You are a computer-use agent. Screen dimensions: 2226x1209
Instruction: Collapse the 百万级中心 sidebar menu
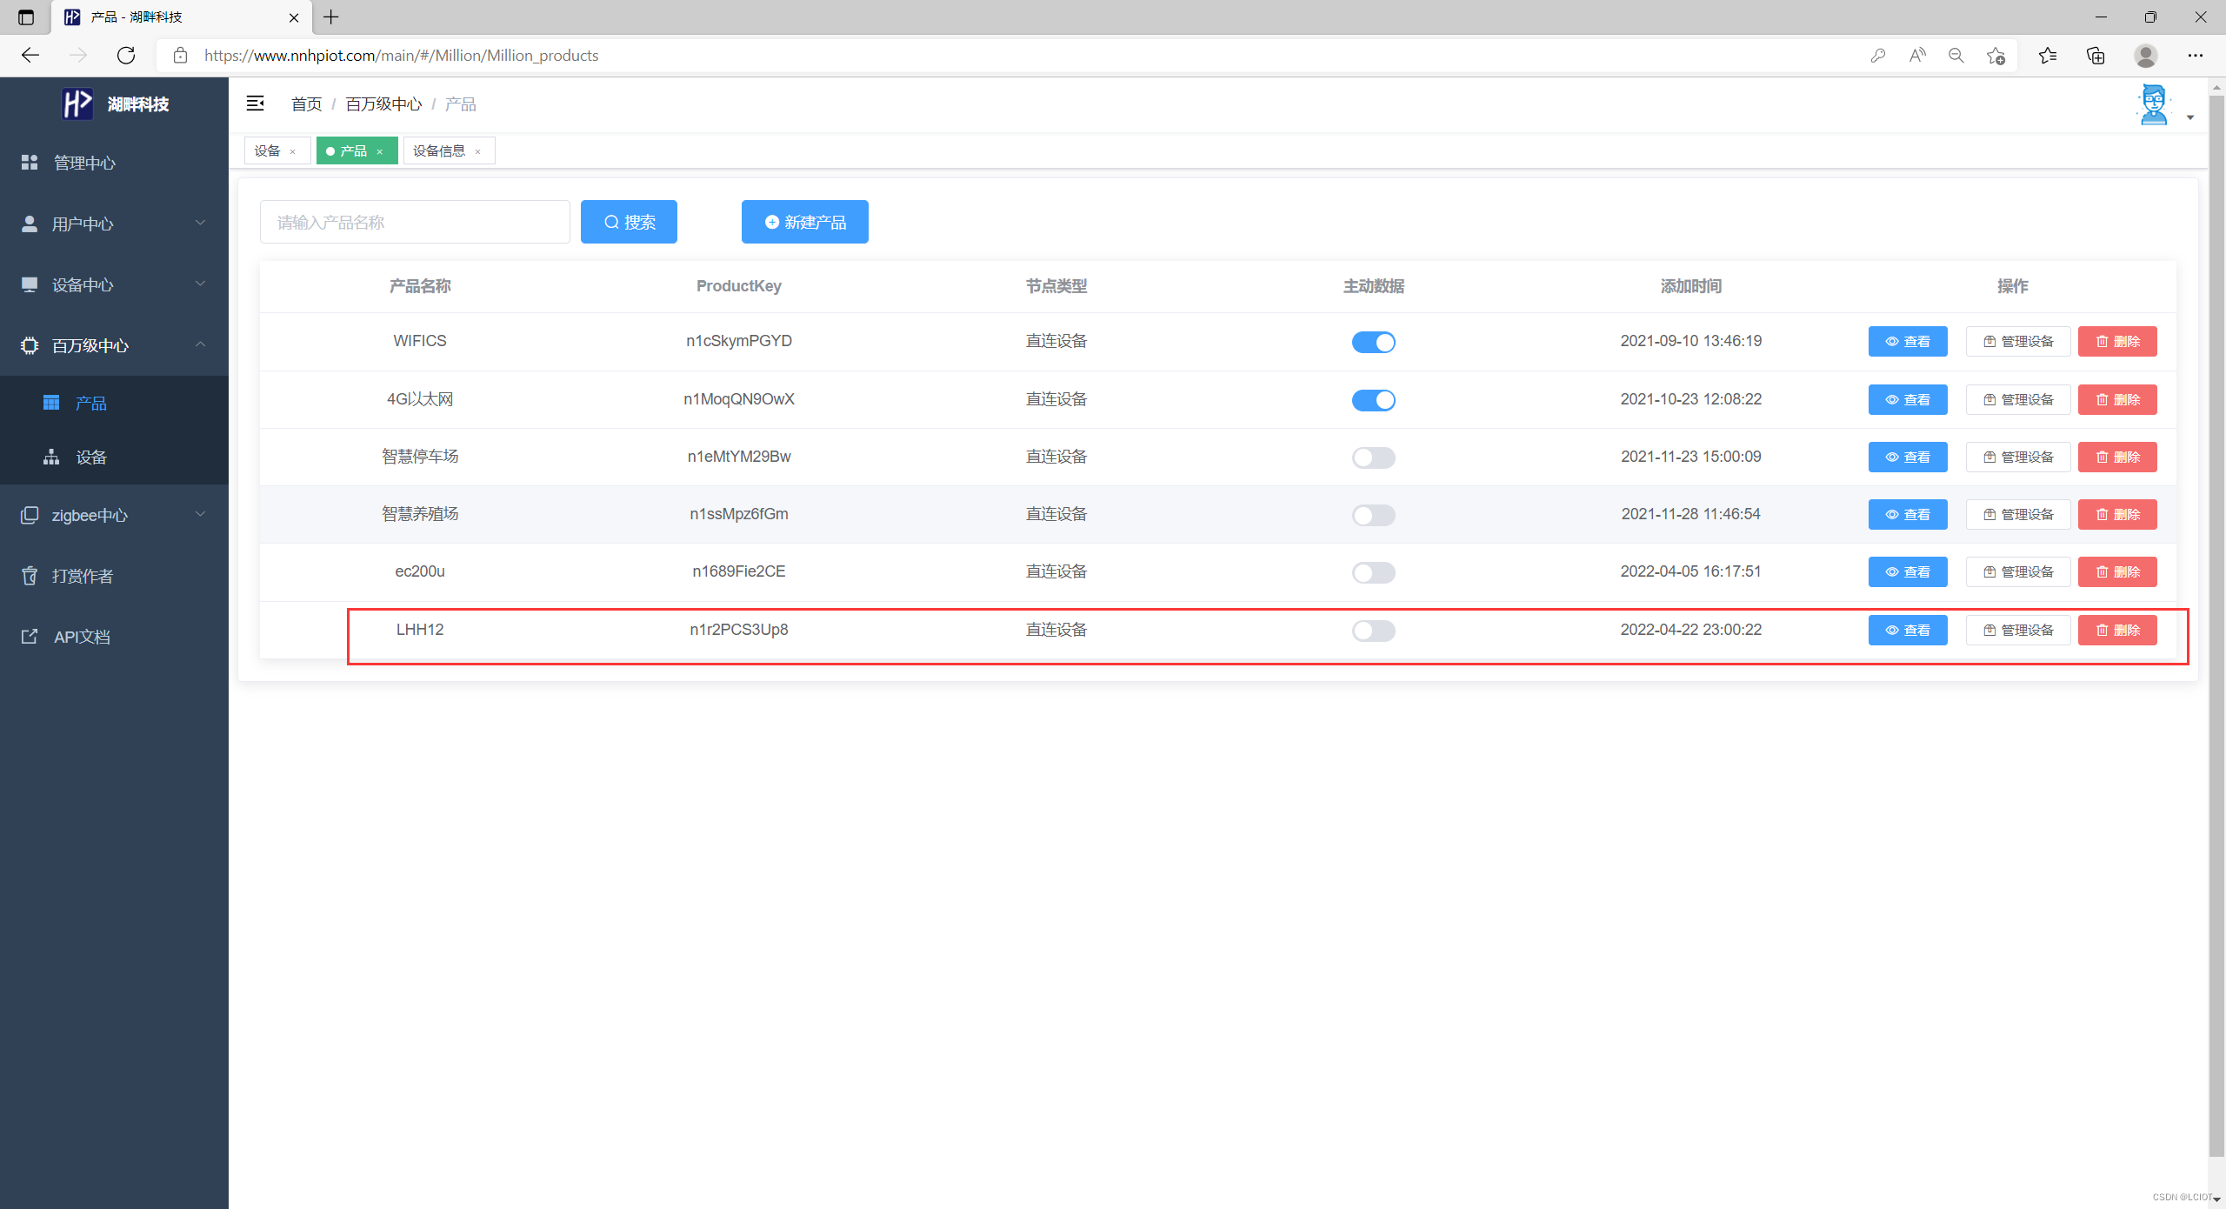(114, 345)
